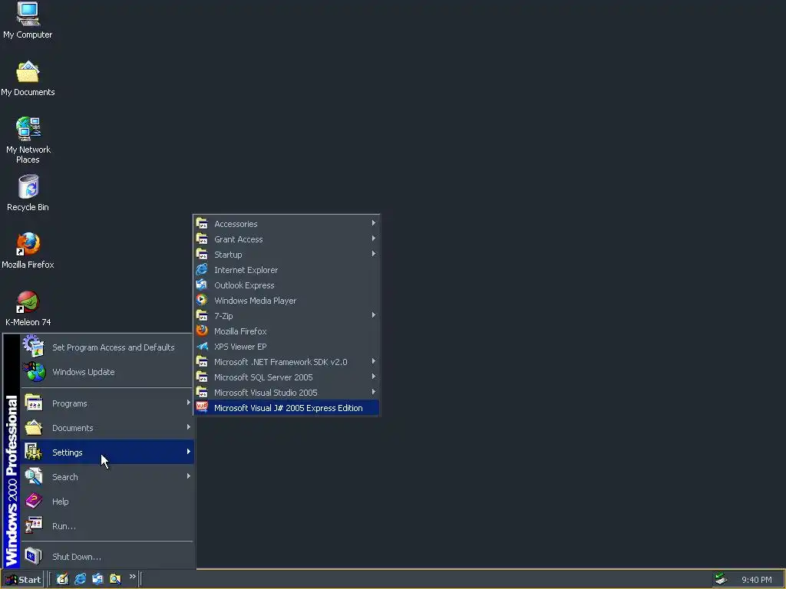Click the Mozilla Firefox icon in Programs submenu
Screen dimensions: 786x589
(202, 331)
